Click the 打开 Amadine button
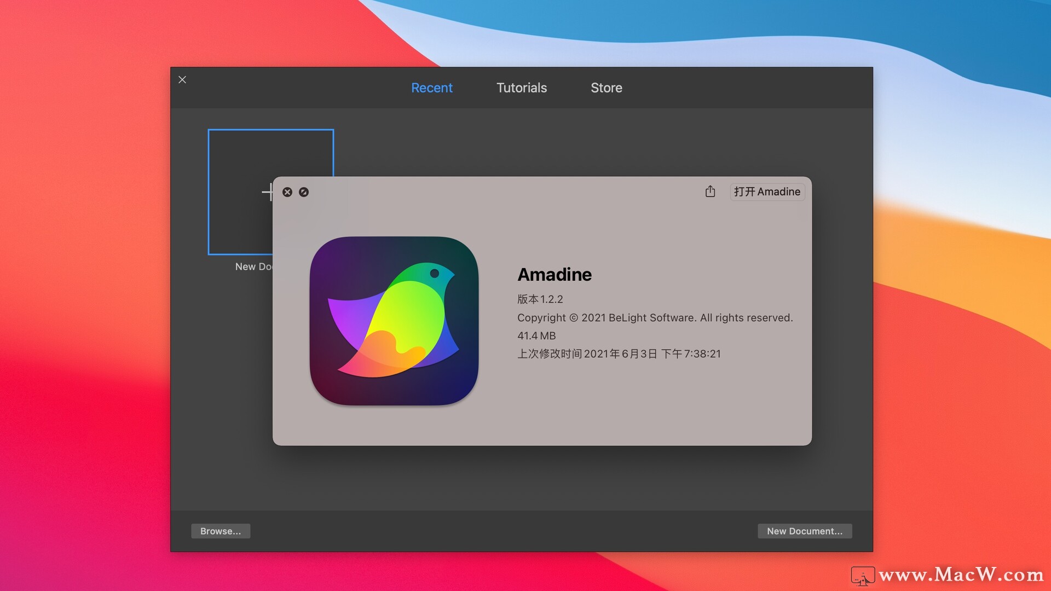This screenshot has width=1051, height=591. point(767,192)
